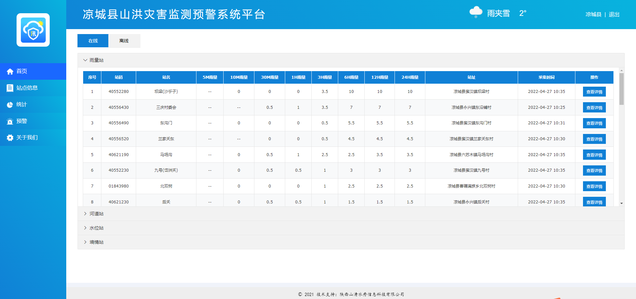
Task: Click the station info document icon
Action: pyautogui.click(x=10, y=88)
